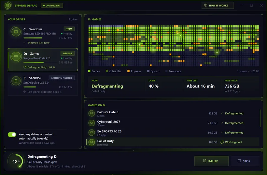Click 'SanDisk Ultra USB 3.0' text
This screenshot has width=267, height=175.
[36, 83]
